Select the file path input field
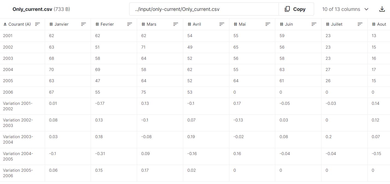390x184 pixels. tap(204, 9)
